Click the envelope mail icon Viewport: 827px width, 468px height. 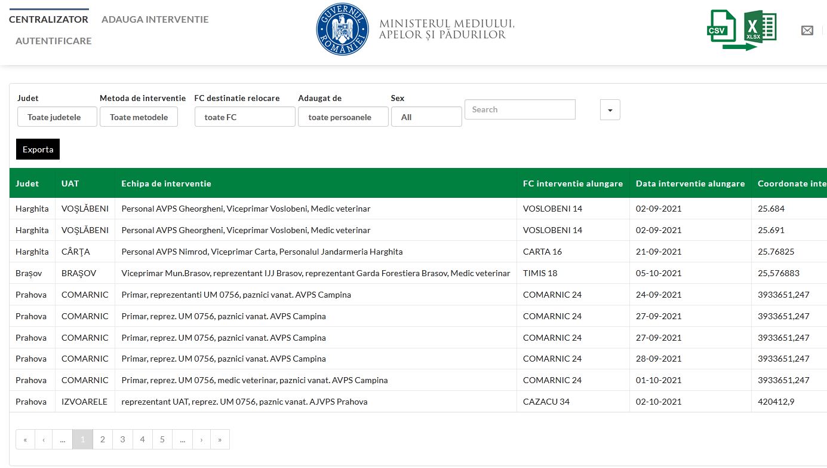(x=807, y=30)
